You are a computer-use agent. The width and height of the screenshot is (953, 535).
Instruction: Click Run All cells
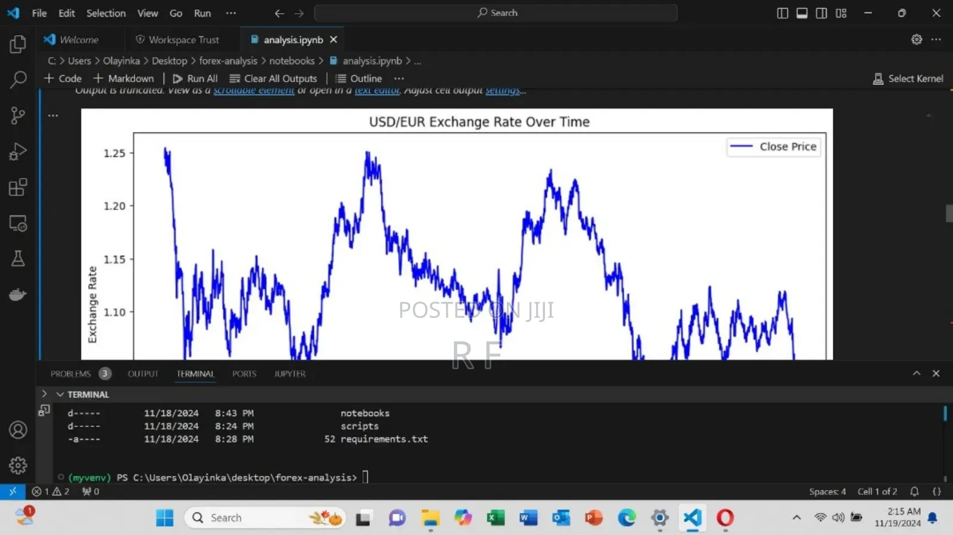(x=195, y=78)
